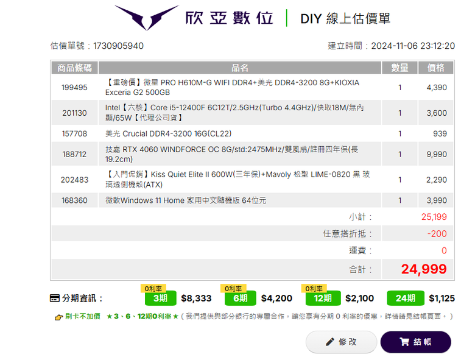Click the 0利率 tag above 12期
The image size is (475, 360).
[x=314, y=288]
